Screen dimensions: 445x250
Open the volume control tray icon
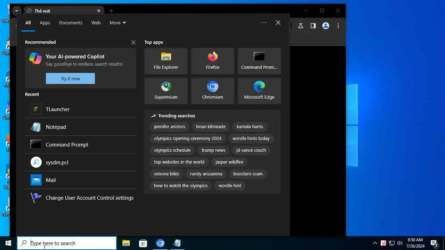coord(400,243)
